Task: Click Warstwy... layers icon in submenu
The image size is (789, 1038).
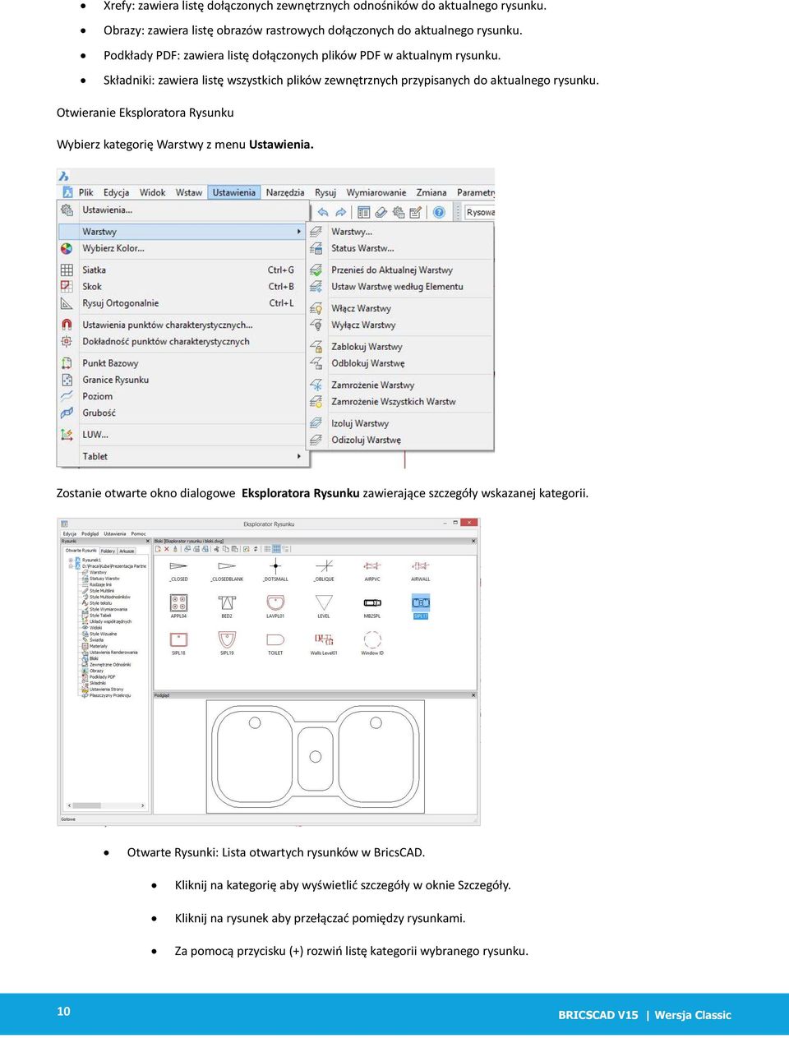Action: (x=316, y=232)
